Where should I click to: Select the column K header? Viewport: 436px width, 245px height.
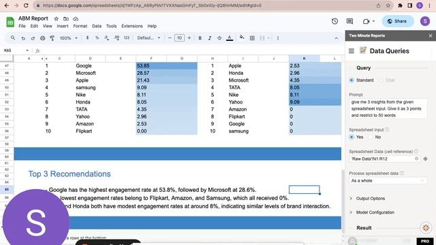tap(305, 59)
